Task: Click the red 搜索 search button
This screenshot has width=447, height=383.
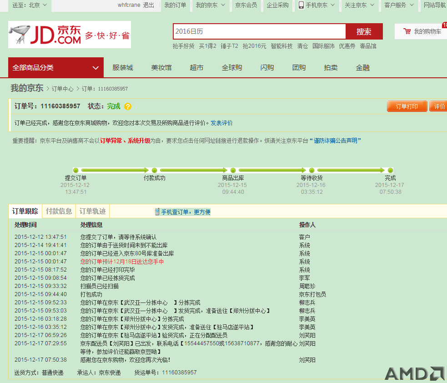Action: click(x=364, y=31)
